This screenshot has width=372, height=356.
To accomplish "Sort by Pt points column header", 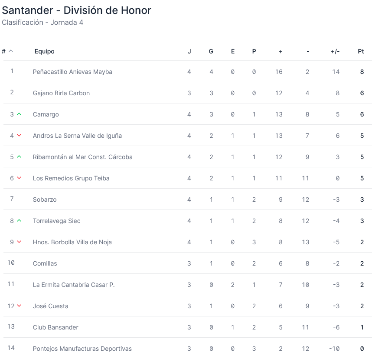I will coord(361,51).
